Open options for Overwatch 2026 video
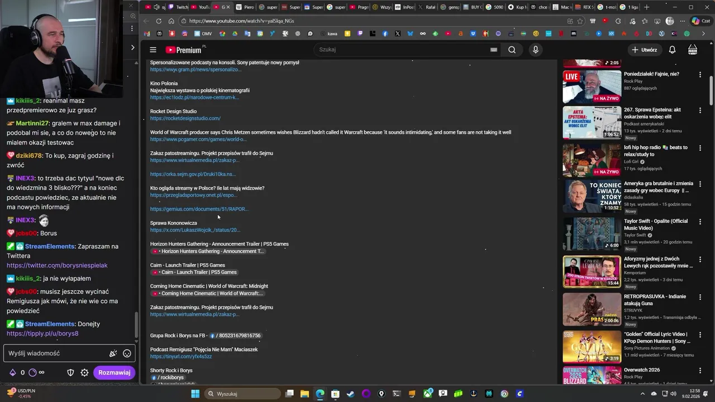This screenshot has height=402, width=715. [700, 370]
